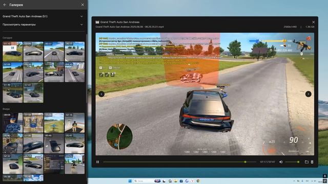
Task: Open yesterday's dark menu screenshot thumbnail
Action: pos(54,164)
